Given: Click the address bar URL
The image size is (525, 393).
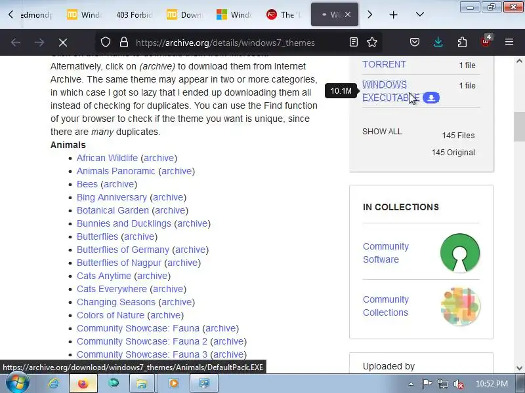Looking at the screenshot, I should click(x=225, y=43).
